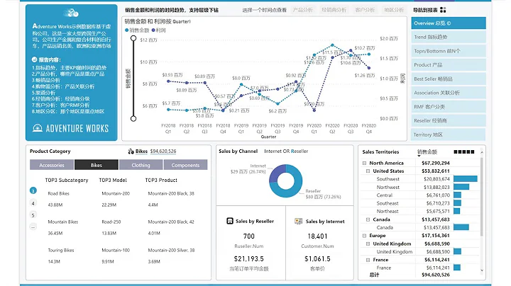511x286 pixels.
Task: Click the 产品分析 drill button
Action: pos(303,10)
